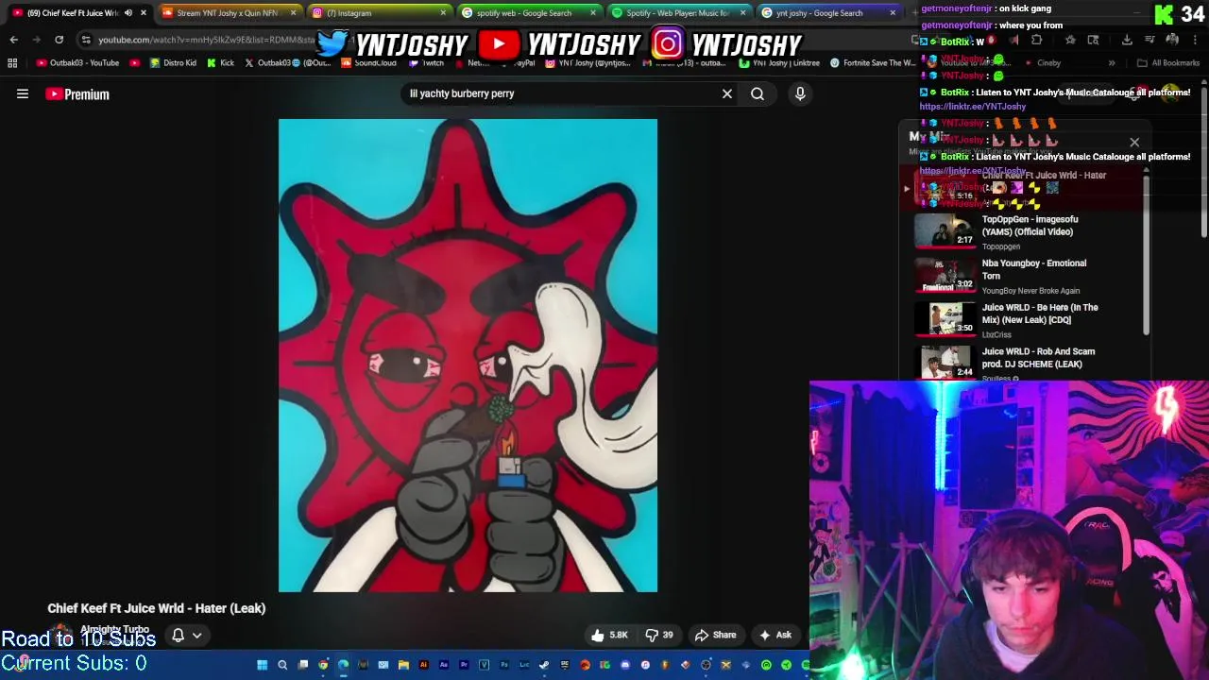Toggle the notification bell for Almighty Turbo
This screenshot has width=1209, height=680.
[178, 635]
